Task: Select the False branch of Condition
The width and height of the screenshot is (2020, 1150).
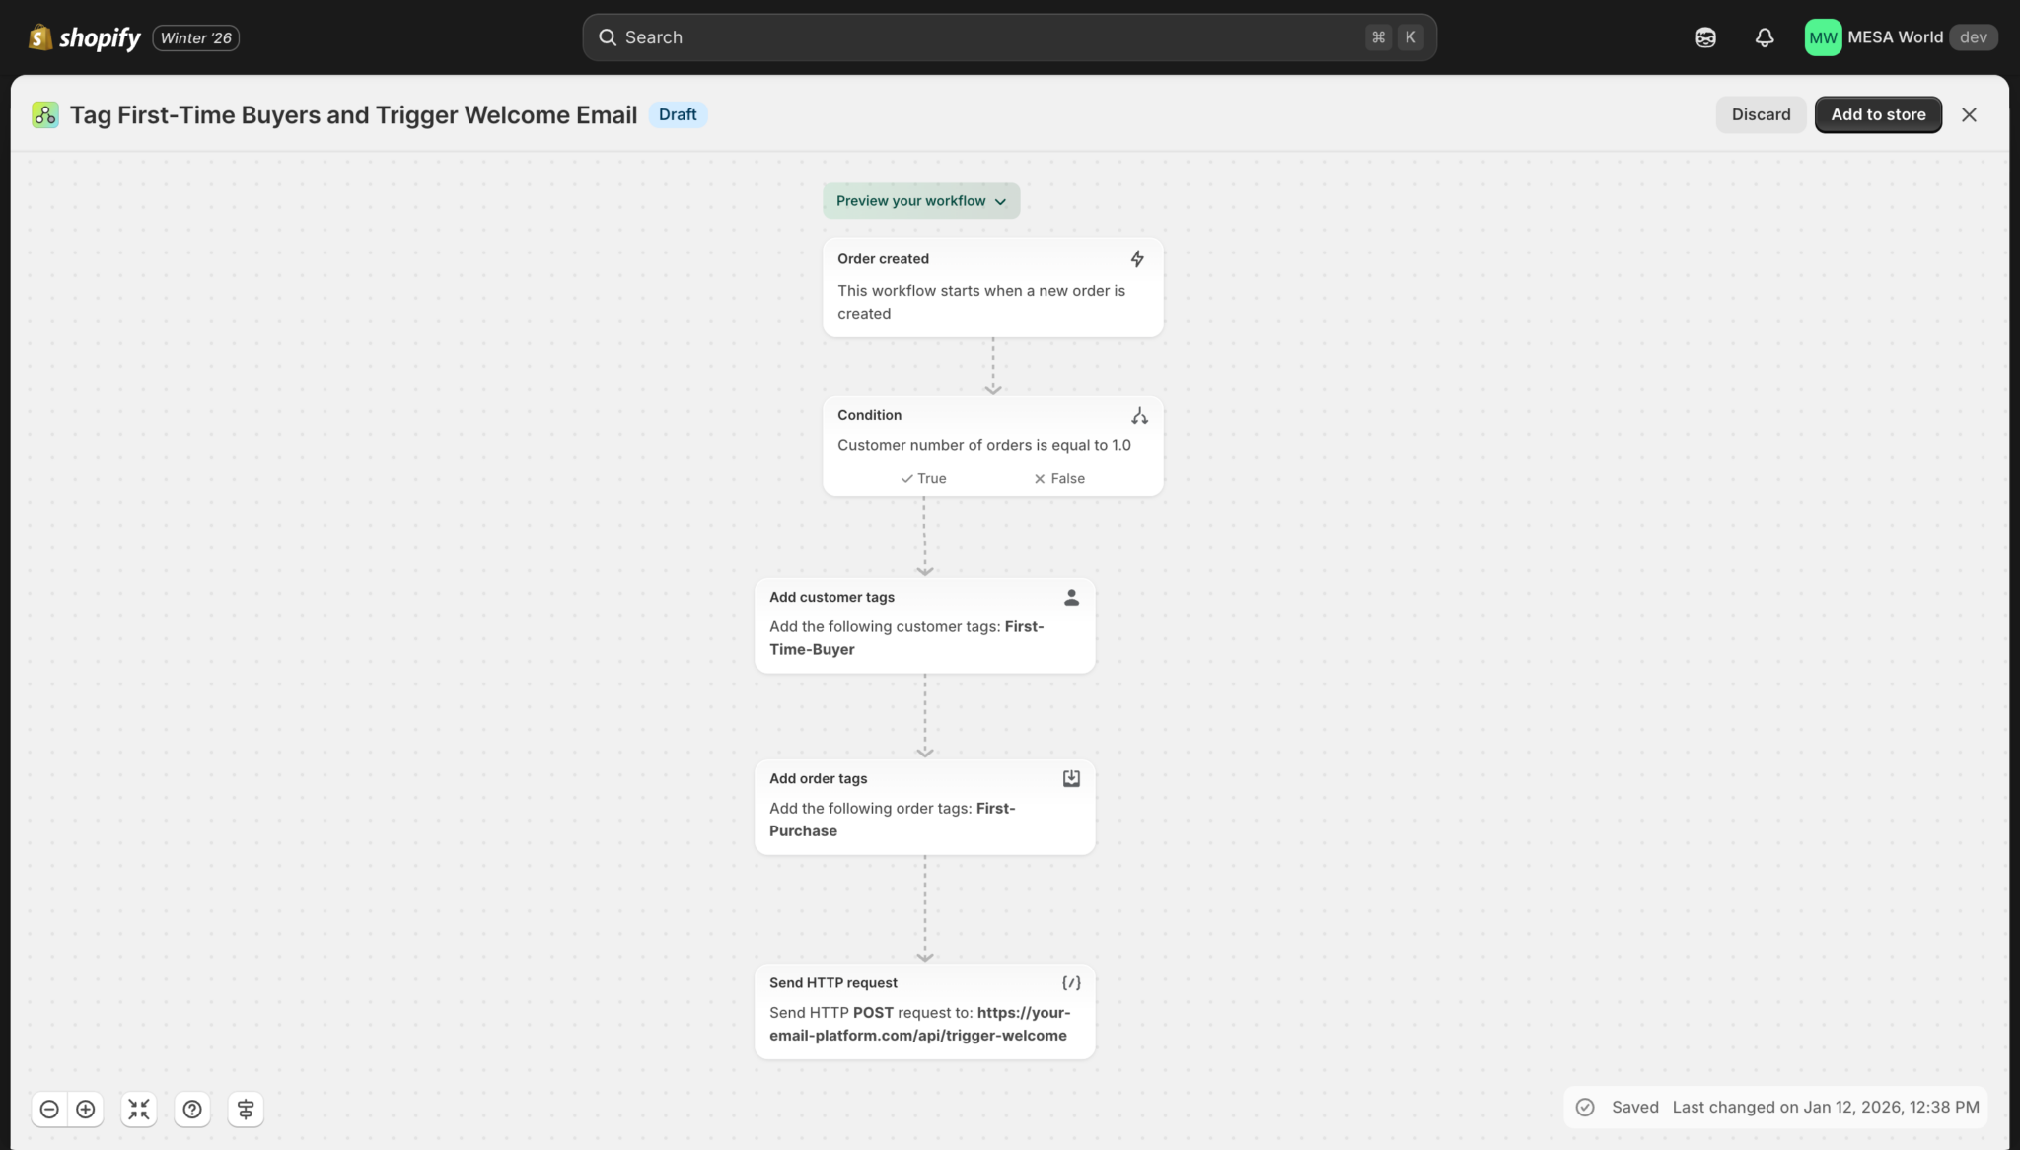Action: [1059, 478]
